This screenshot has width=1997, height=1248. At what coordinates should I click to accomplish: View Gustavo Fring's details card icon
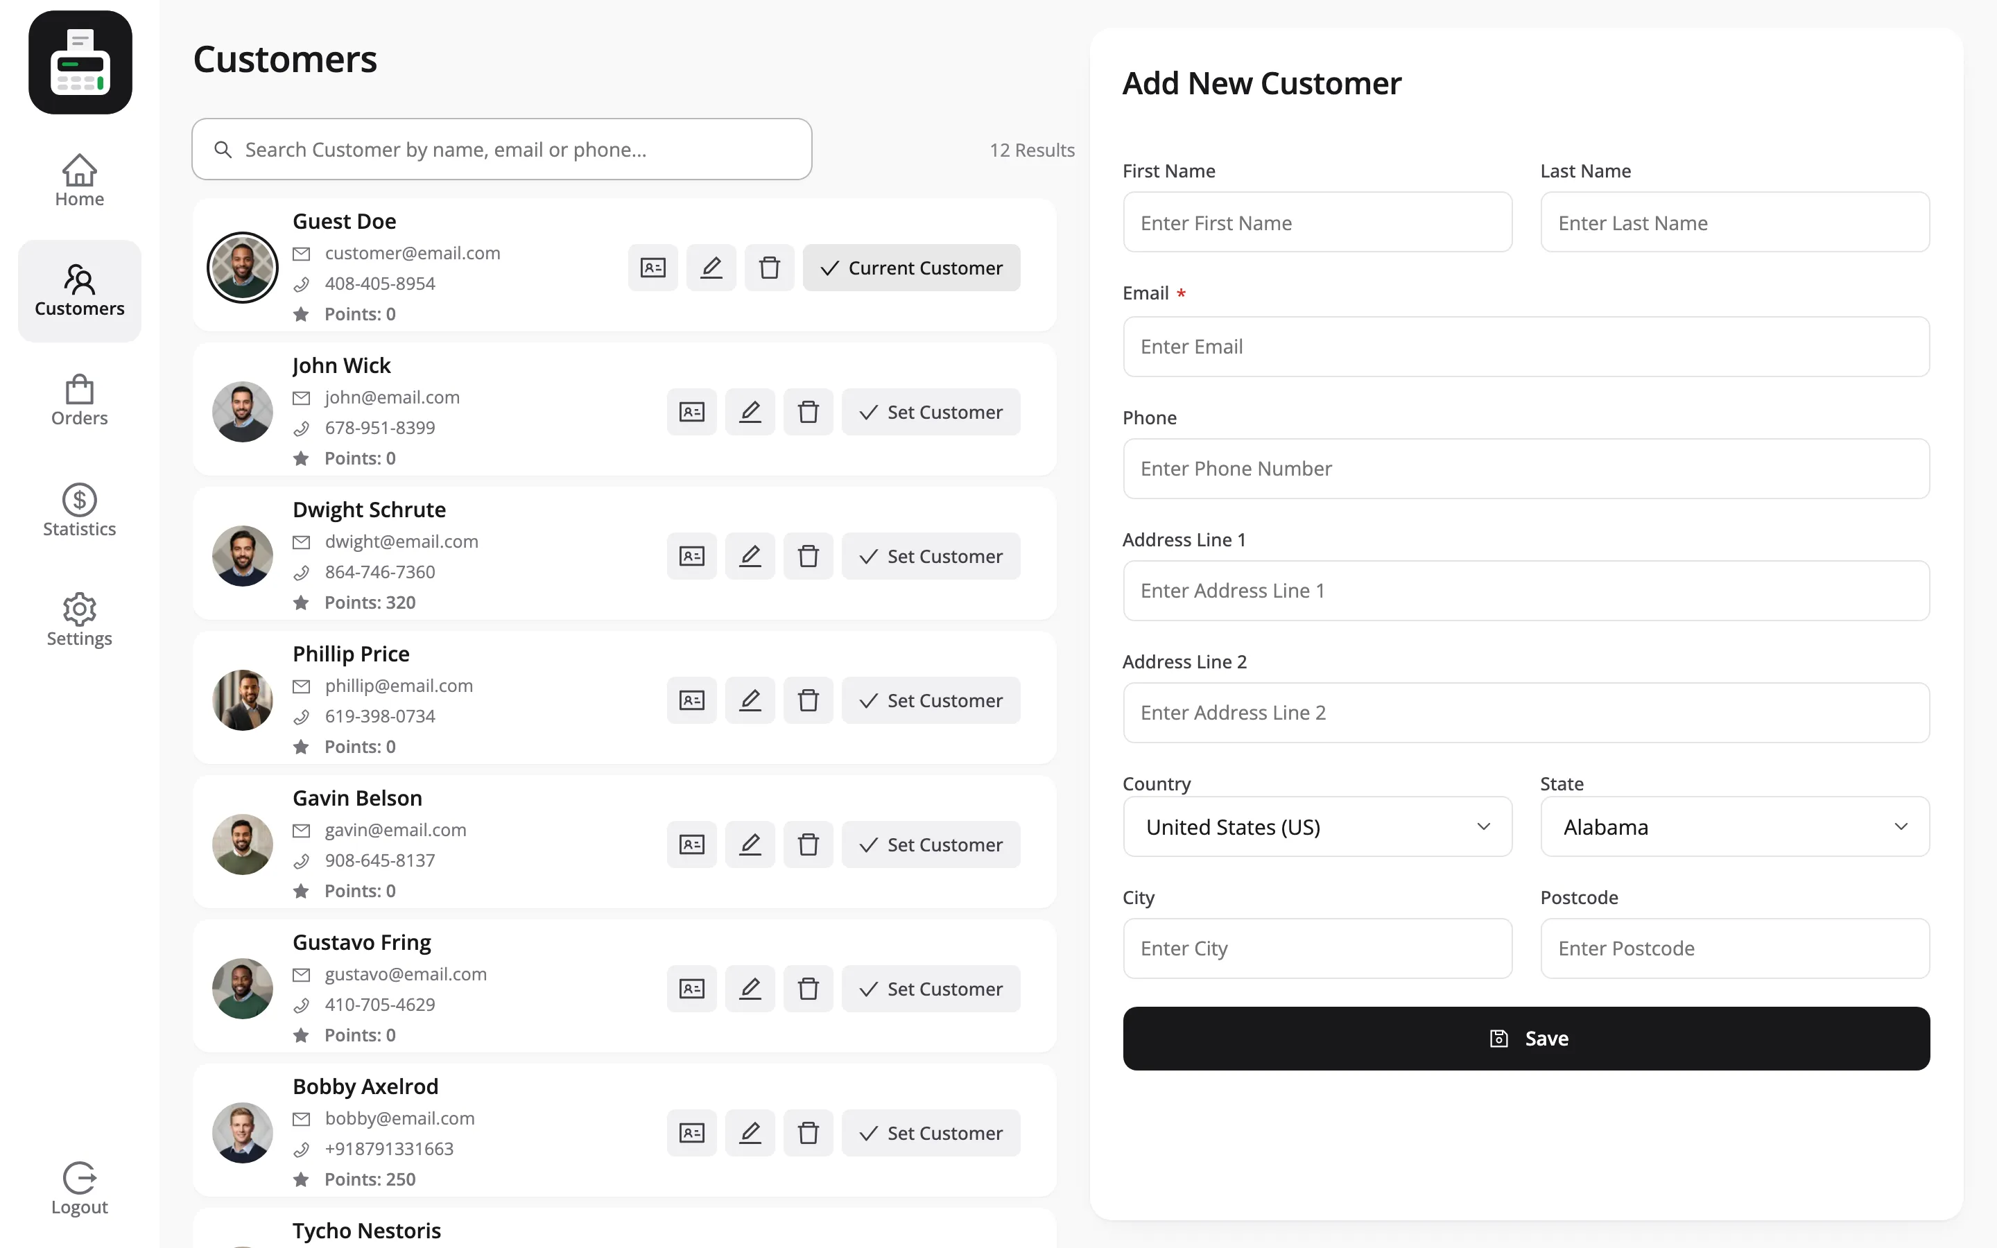[x=691, y=989]
